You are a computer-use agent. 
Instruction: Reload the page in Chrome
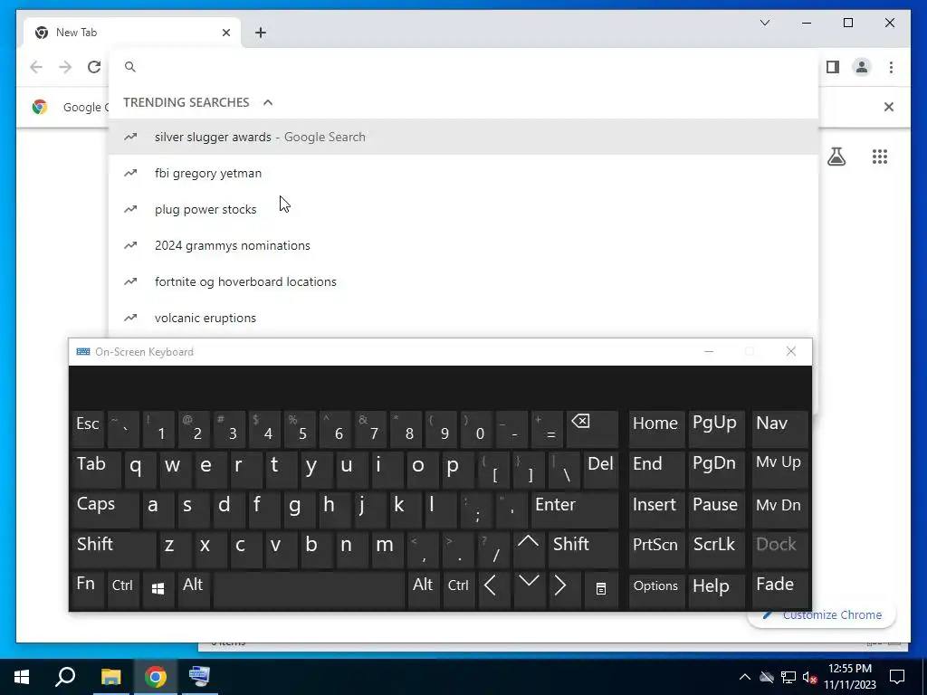(94, 67)
